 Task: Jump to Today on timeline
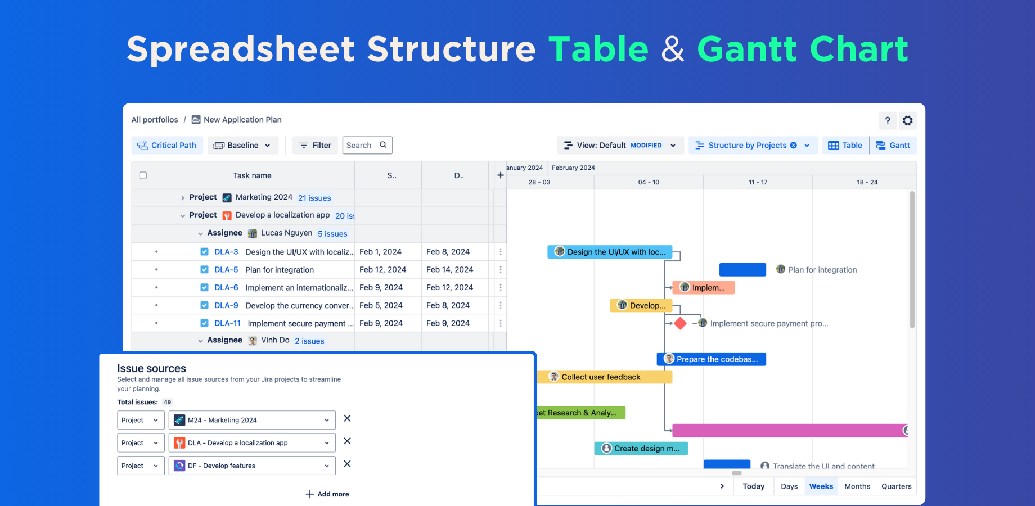tap(754, 486)
